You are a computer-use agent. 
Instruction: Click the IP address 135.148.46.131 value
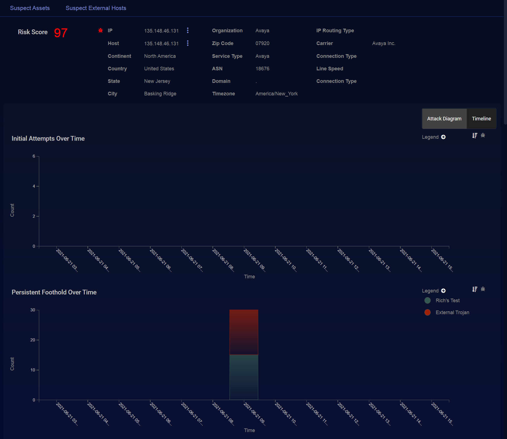(x=161, y=31)
